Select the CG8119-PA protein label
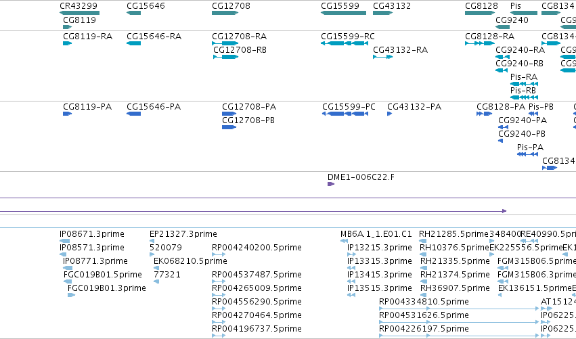Image resolution: width=576 pixels, height=339 pixels. pos(87,106)
